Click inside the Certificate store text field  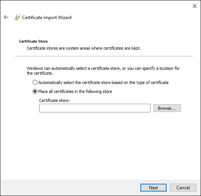(x=95, y=108)
